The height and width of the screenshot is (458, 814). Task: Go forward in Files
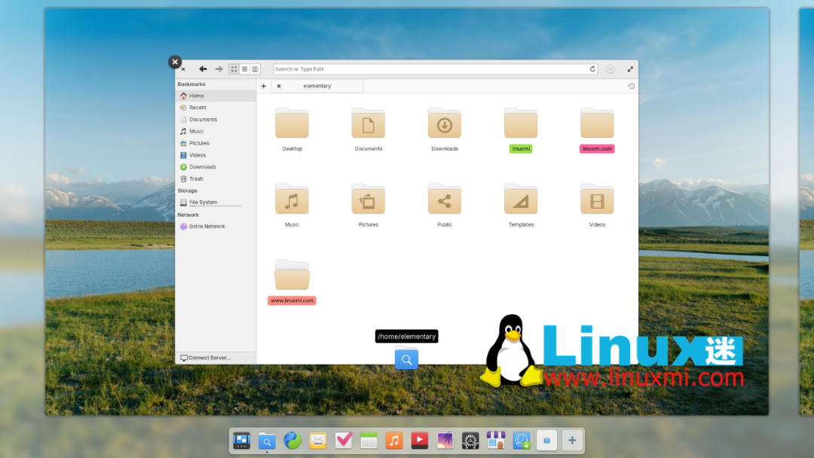(x=219, y=69)
